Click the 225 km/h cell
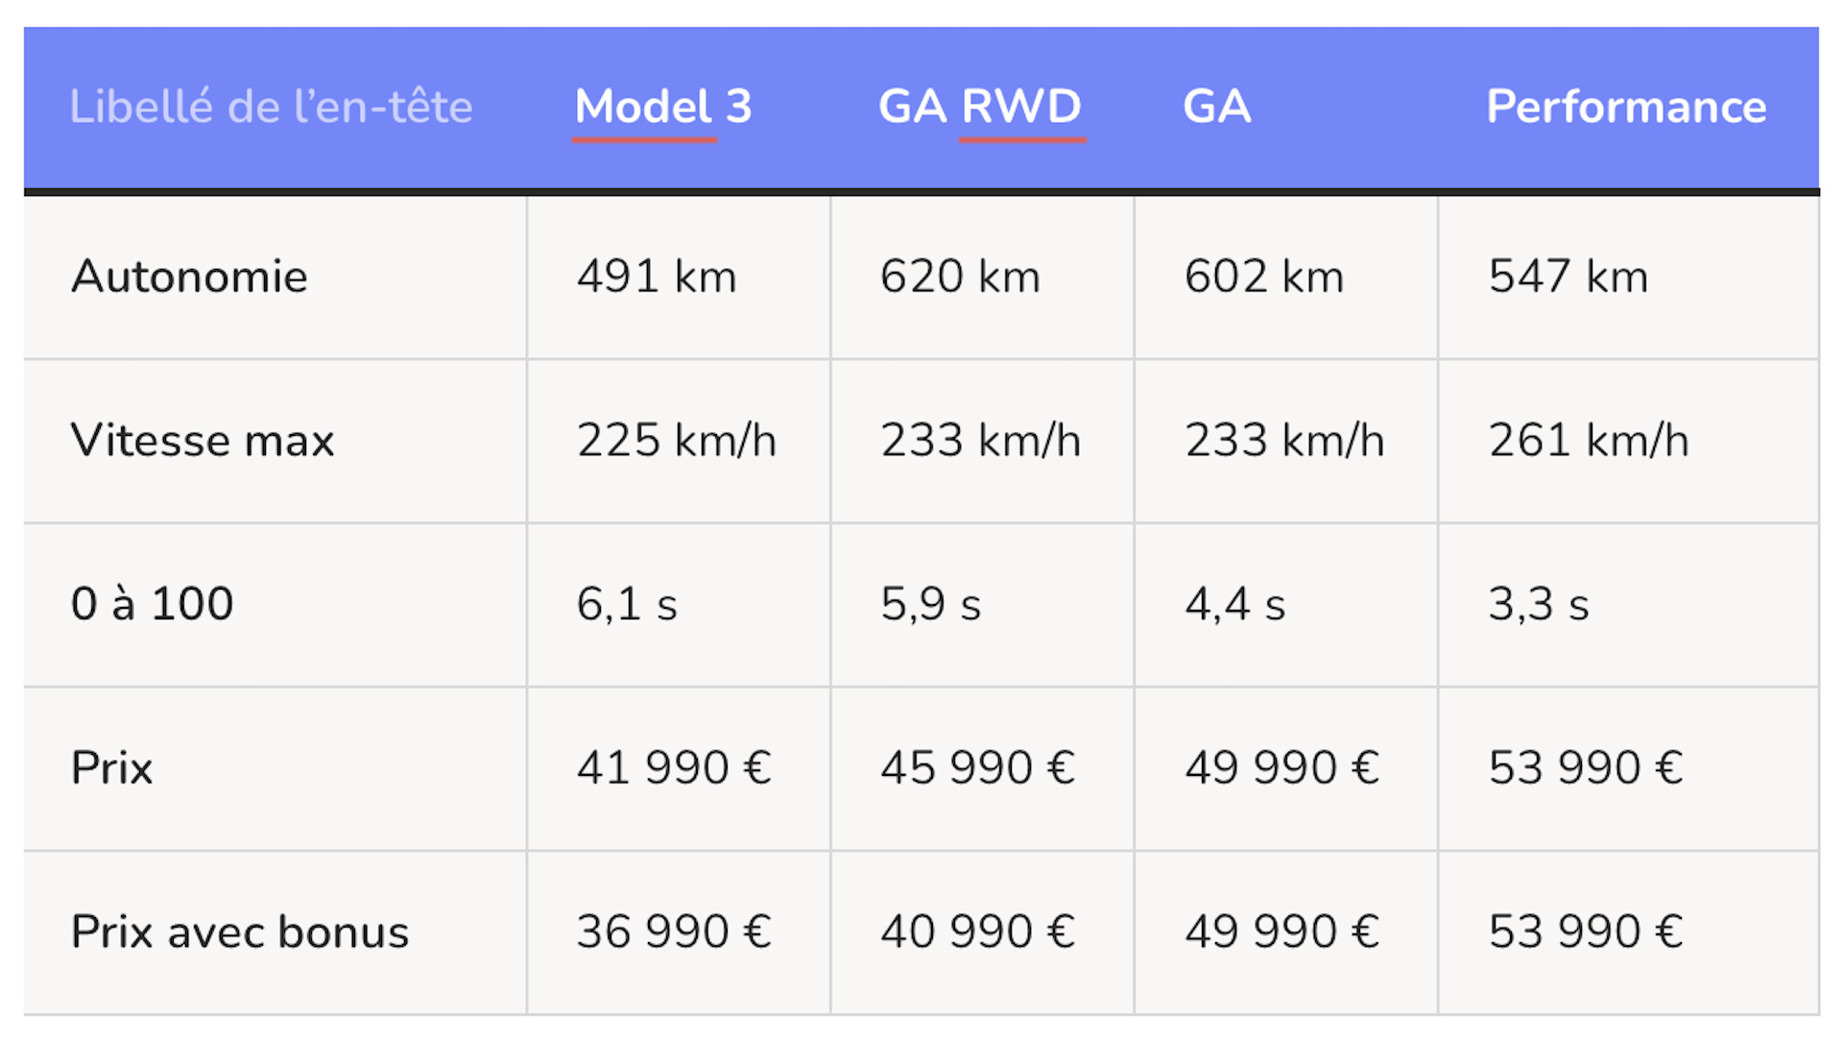The width and height of the screenshot is (1843, 1040). pyautogui.click(x=677, y=441)
